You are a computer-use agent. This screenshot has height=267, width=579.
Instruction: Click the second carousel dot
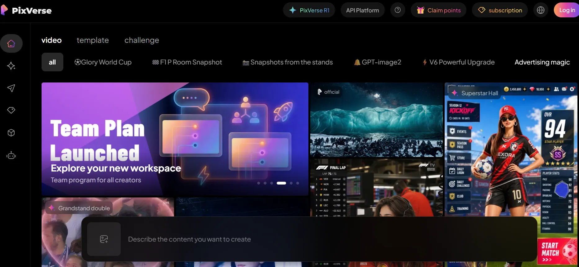pos(265,183)
